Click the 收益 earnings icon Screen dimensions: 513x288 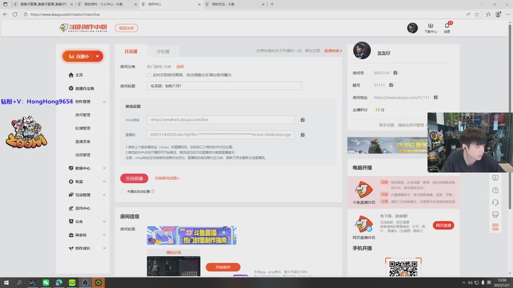[71, 182]
